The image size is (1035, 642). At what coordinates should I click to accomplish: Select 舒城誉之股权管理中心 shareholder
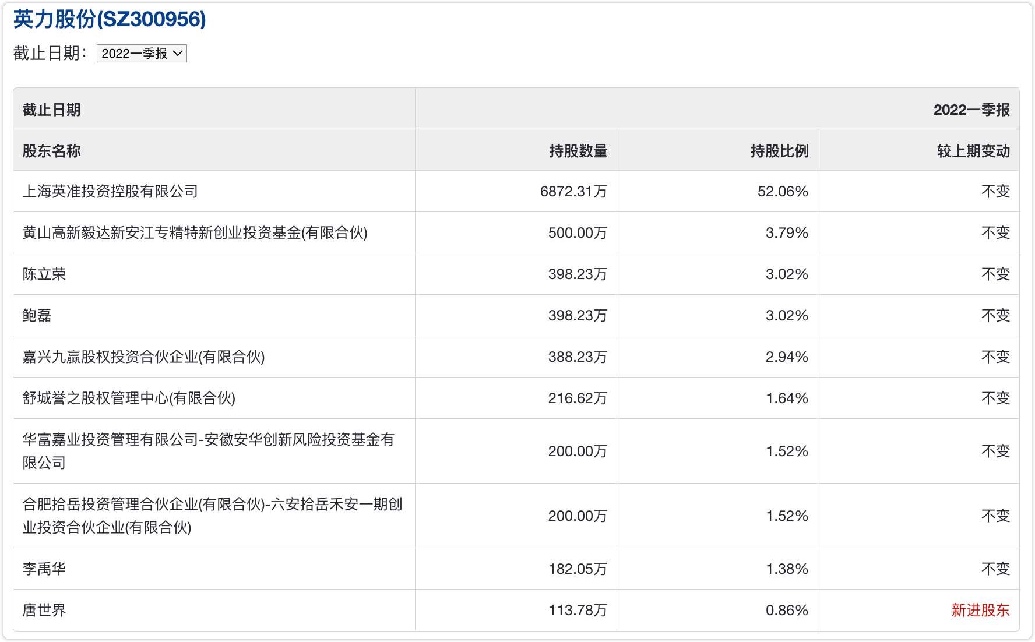pyautogui.click(x=129, y=398)
